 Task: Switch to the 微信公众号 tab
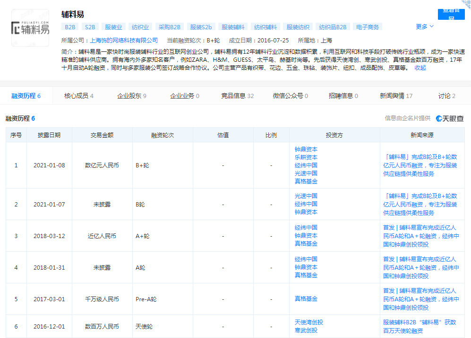[290, 96]
